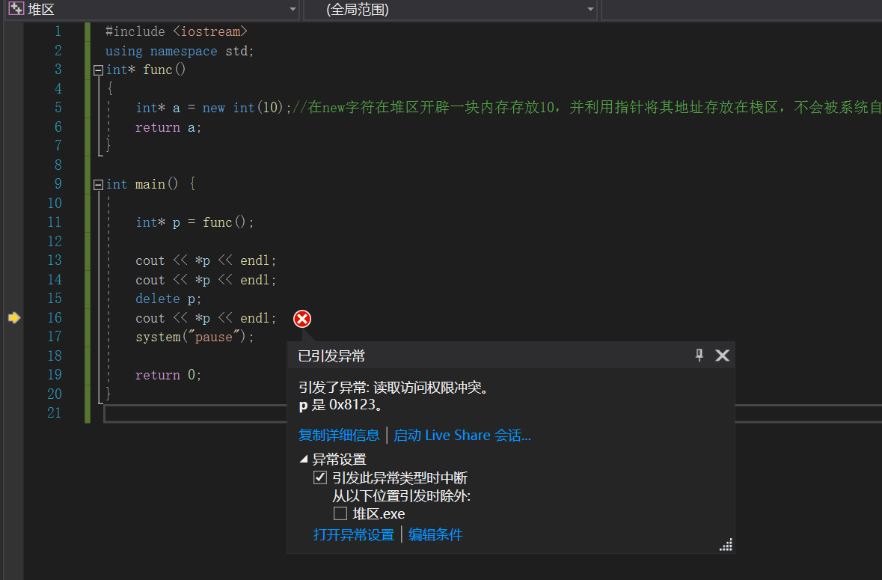
Task: Click the 'return a;' line
Action: click(168, 128)
